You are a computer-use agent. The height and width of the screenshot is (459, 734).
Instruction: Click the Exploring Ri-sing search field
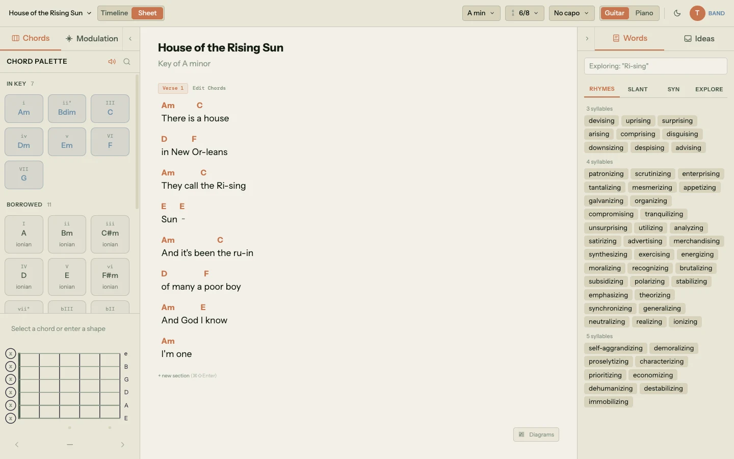[x=654, y=66]
